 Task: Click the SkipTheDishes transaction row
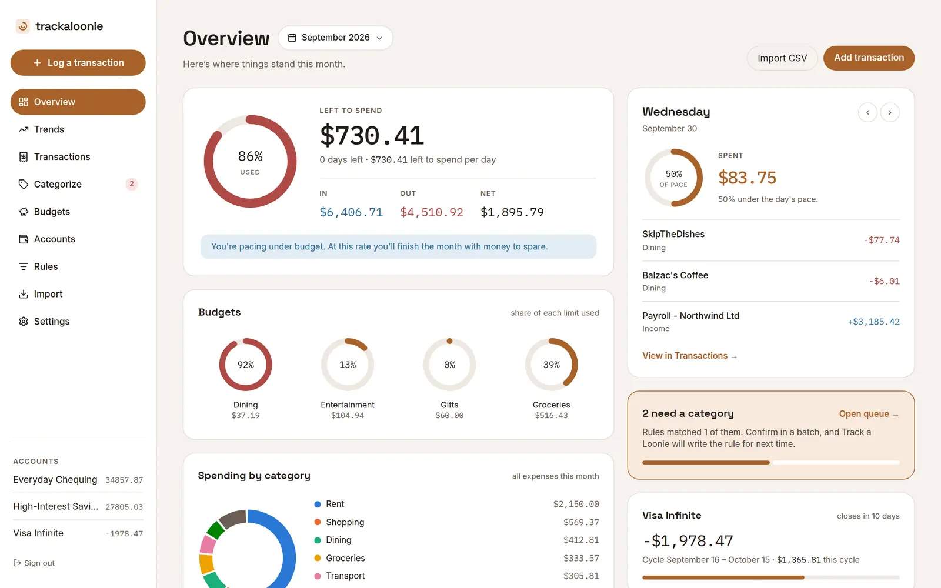[x=771, y=240]
